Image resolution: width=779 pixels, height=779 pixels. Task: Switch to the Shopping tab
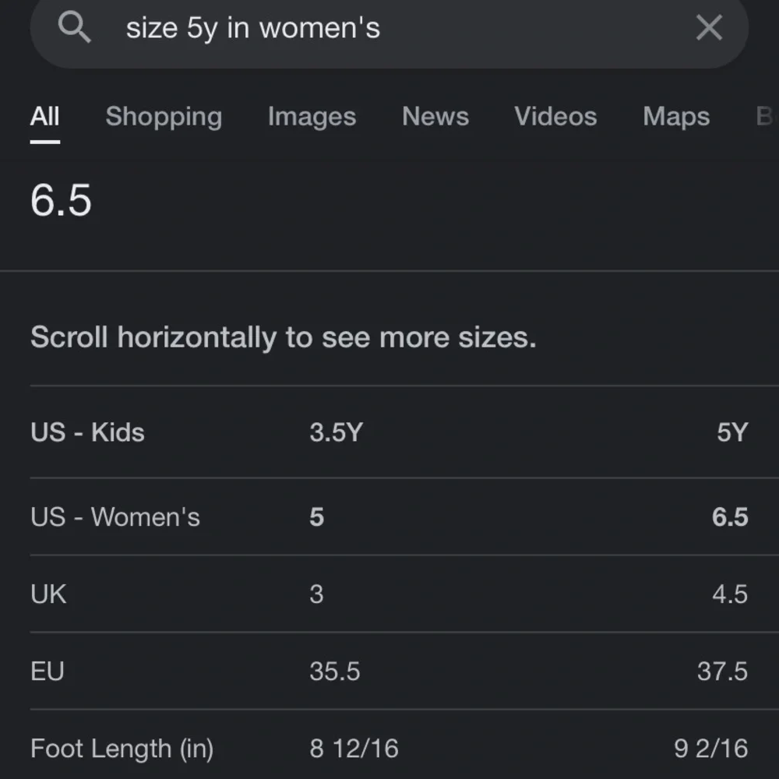(164, 117)
